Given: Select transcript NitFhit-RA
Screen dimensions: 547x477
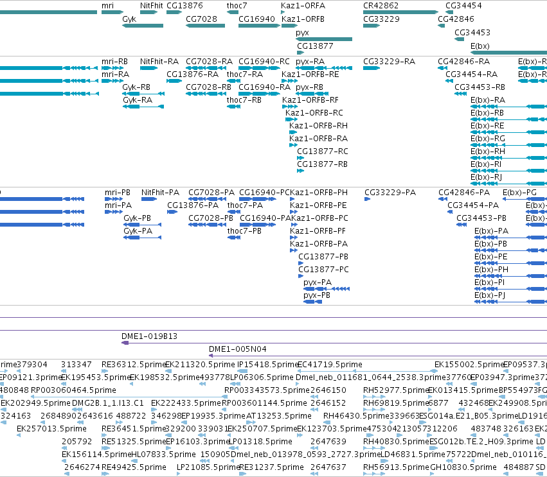Looking at the screenshot, I should [159, 62].
